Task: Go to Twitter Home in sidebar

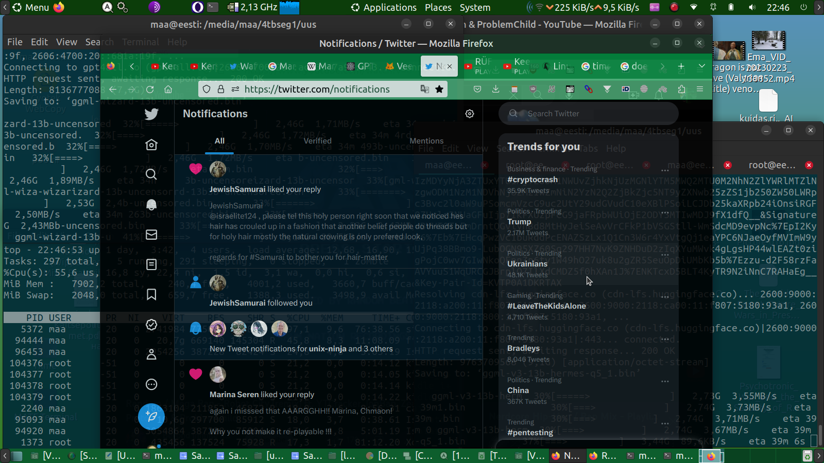Action: [151, 145]
